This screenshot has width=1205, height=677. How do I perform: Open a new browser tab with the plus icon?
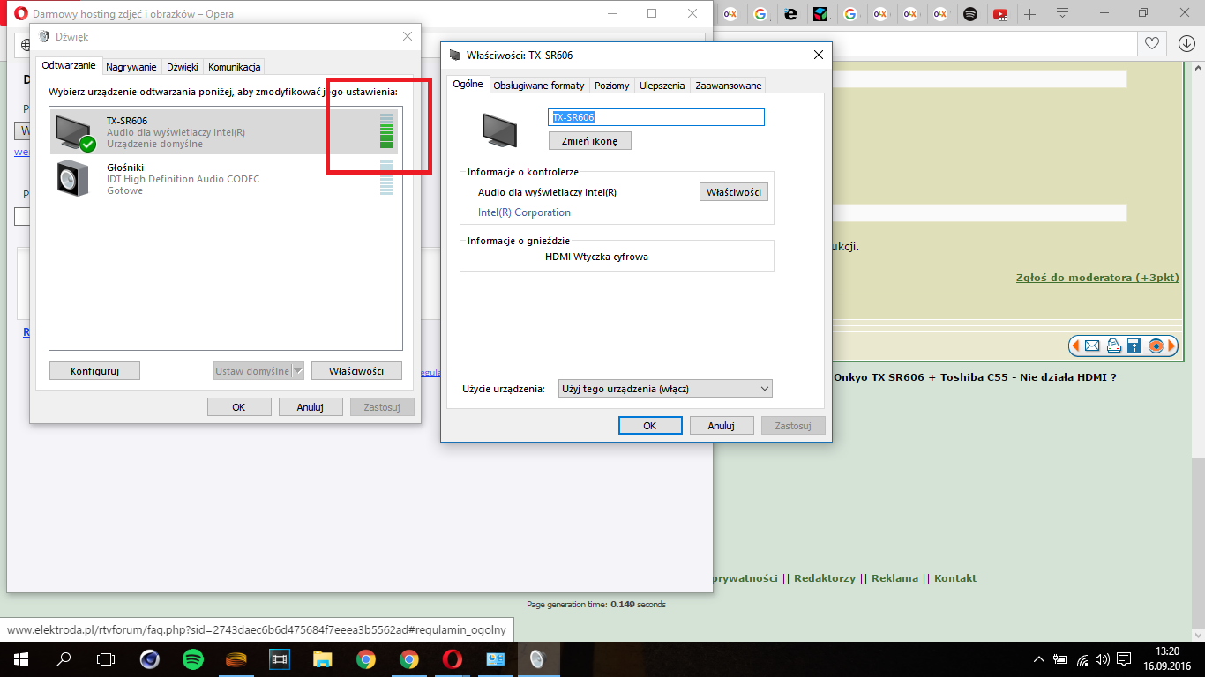pos(1029,14)
